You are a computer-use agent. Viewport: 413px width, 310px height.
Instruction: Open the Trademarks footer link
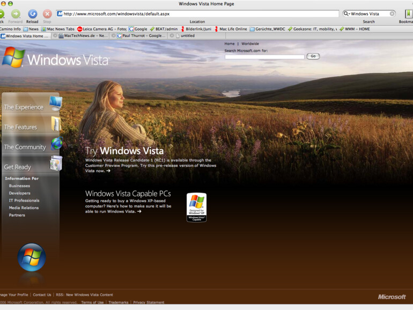coord(118,302)
